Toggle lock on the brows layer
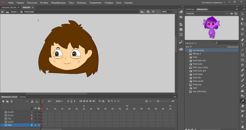 (39, 115)
